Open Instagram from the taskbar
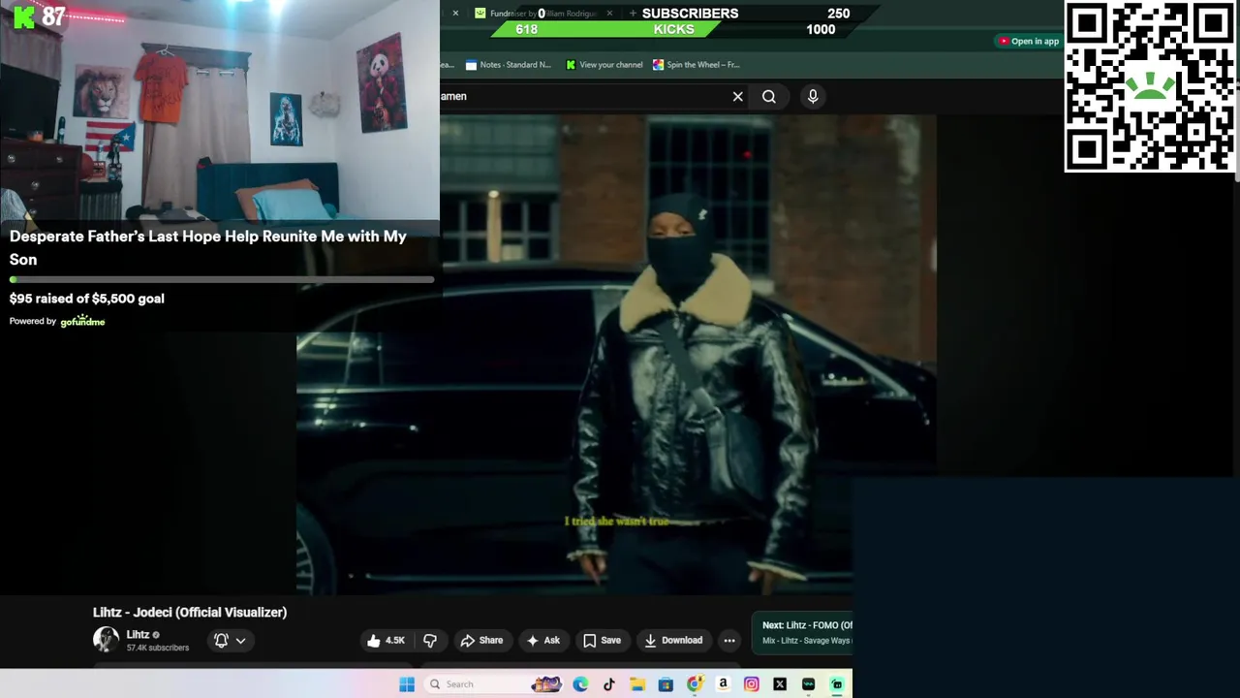Screen dimensions: 1240x698 752,684
